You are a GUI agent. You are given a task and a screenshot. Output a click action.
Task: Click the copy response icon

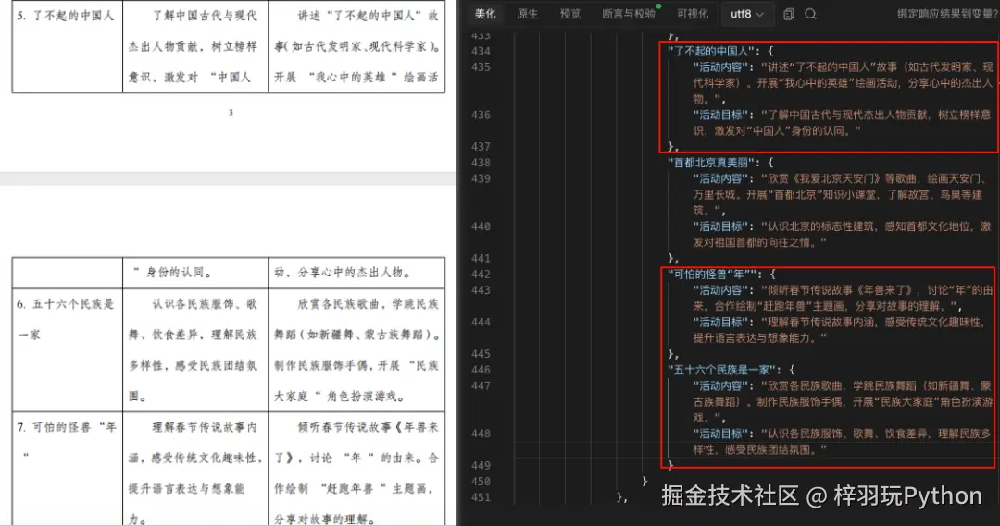pos(789,14)
